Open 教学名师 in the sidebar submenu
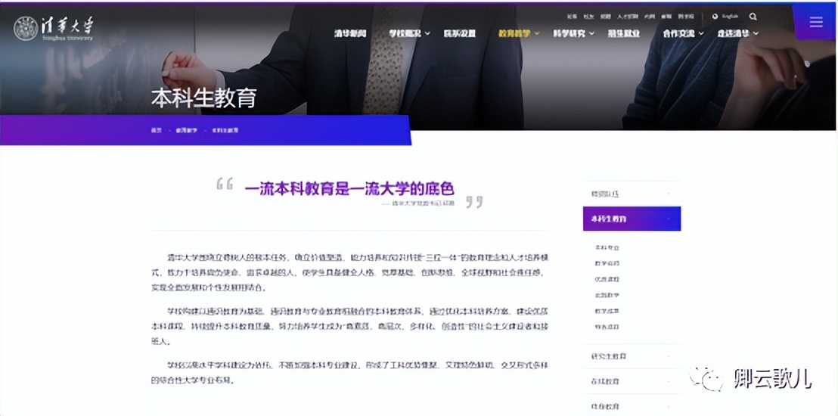Image resolution: width=838 pixels, height=416 pixels. point(607,264)
